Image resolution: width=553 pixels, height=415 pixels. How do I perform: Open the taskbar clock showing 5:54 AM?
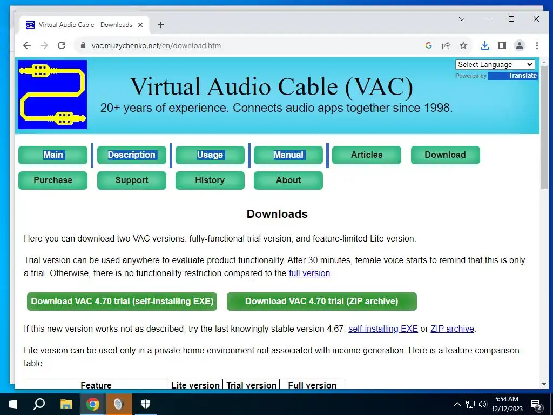click(507, 404)
